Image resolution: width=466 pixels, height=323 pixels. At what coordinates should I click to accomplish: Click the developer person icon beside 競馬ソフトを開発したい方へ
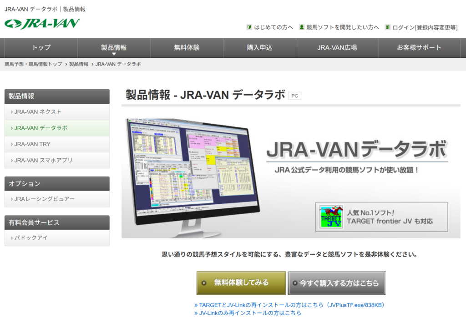(301, 27)
